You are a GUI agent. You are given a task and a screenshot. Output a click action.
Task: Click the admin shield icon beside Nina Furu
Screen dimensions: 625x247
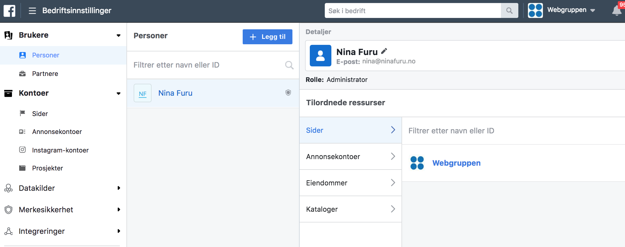pyautogui.click(x=288, y=92)
